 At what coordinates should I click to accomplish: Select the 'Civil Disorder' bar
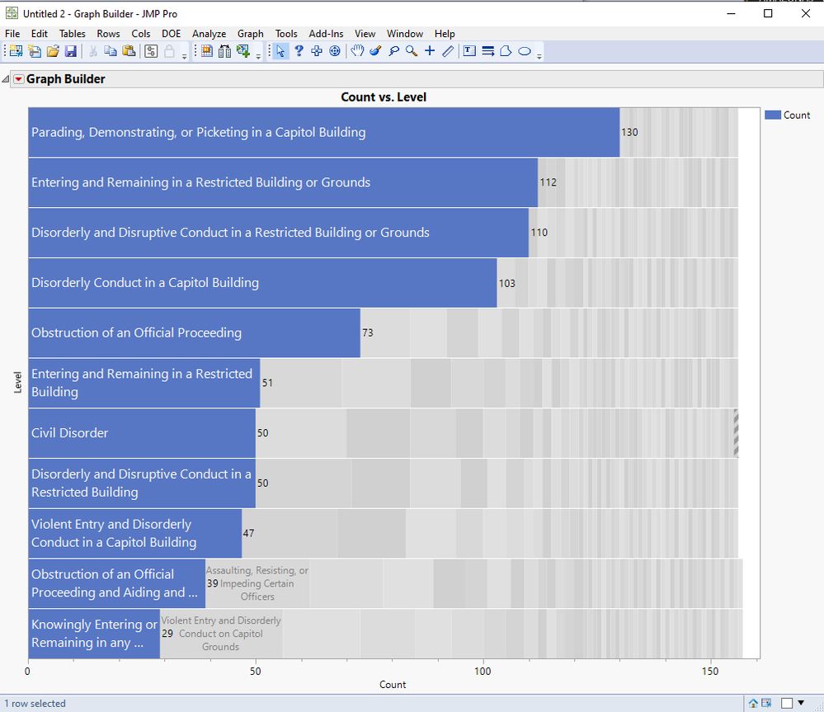tap(142, 433)
